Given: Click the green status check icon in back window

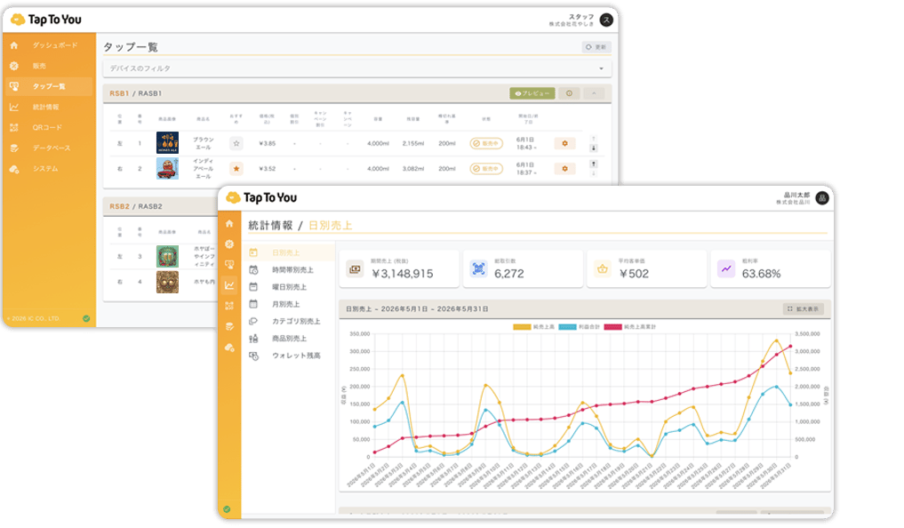Looking at the screenshot, I should click(86, 318).
